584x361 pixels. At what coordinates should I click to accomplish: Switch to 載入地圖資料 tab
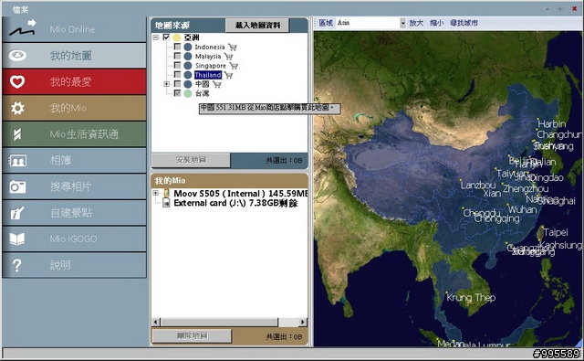coord(257,25)
